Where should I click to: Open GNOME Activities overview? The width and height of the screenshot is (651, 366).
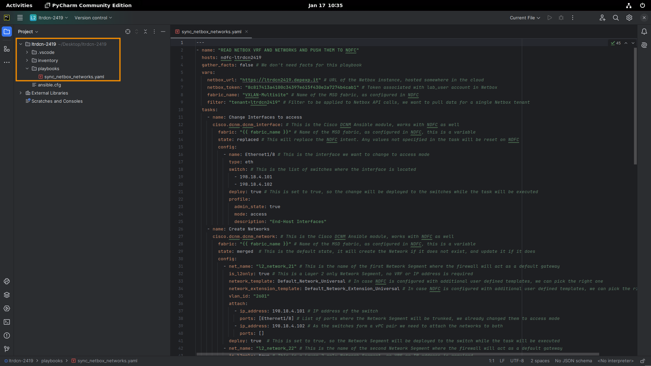coord(19,5)
